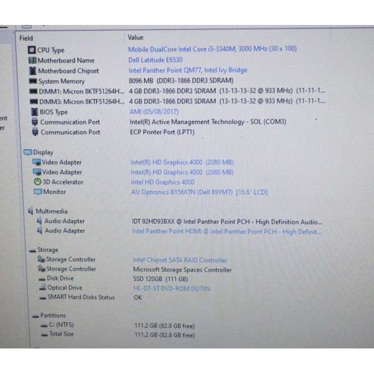Open the Intel Core i5-3340M CPU link

213,49
